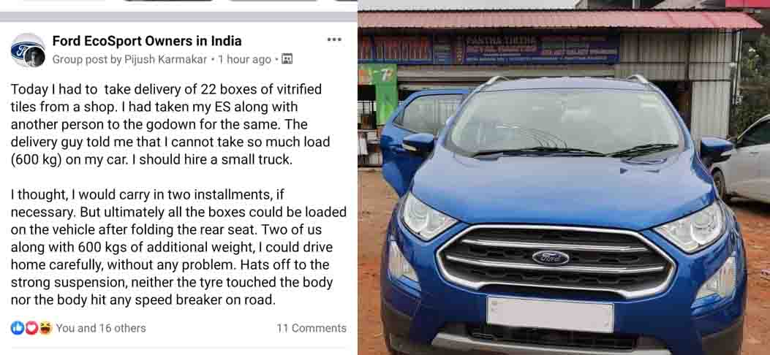View the 11 Comments list
770x355 pixels.
point(312,328)
